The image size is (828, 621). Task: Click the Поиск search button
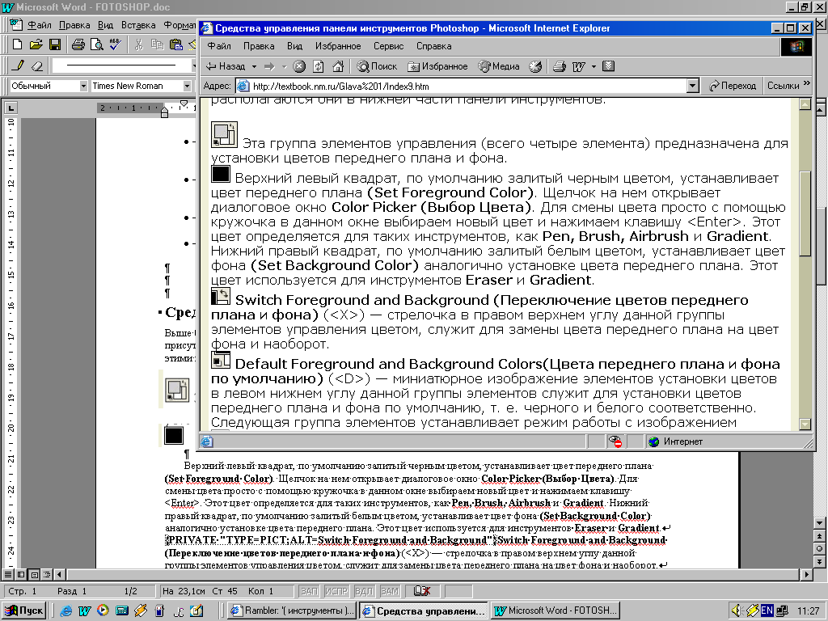tap(377, 66)
